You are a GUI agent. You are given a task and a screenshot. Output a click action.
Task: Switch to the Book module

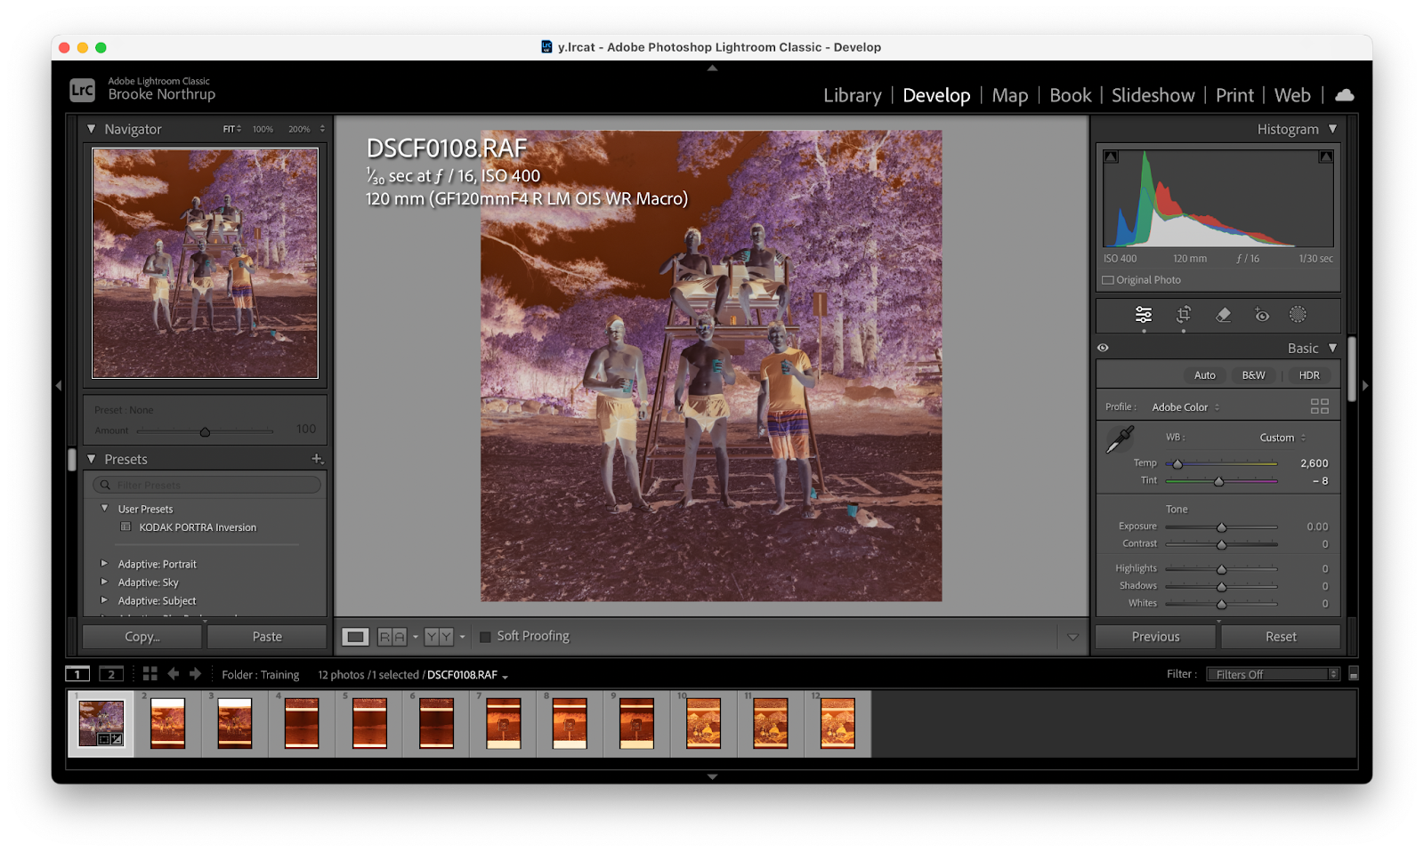click(x=1070, y=95)
